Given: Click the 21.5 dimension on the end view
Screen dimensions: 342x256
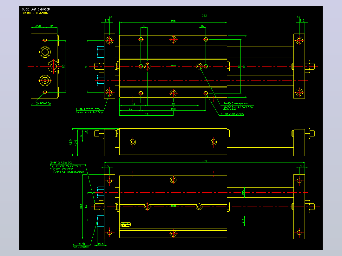Looking at the screenshot, I should click(x=38, y=26).
